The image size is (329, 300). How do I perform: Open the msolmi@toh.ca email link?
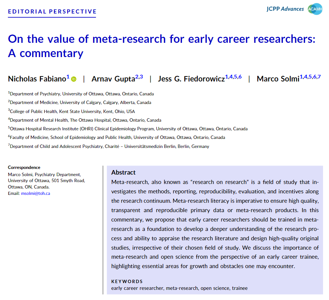point(36,193)
